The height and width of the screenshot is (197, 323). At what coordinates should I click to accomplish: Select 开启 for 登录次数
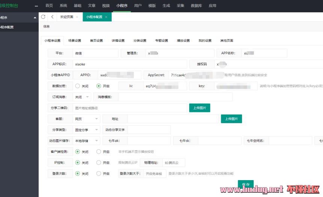click(x=99, y=173)
